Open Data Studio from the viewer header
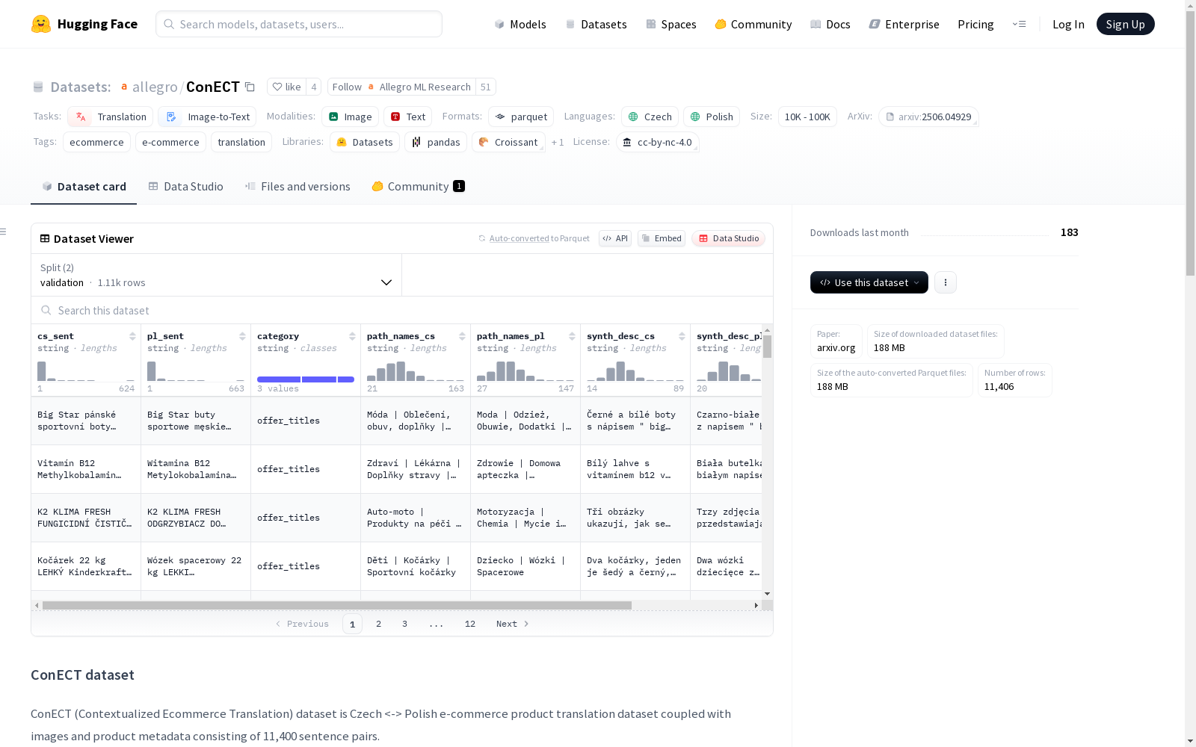 click(x=729, y=238)
